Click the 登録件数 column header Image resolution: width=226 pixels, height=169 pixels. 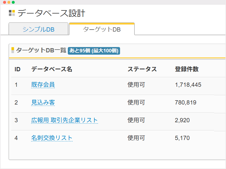pyautogui.click(x=187, y=69)
